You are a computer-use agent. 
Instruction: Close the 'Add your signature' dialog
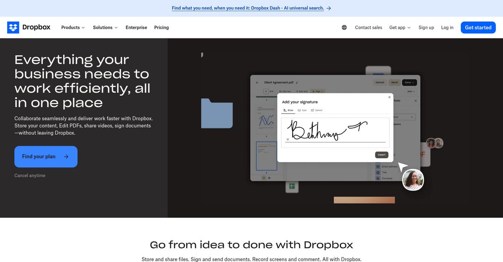pyautogui.click(x=389, y=97)
